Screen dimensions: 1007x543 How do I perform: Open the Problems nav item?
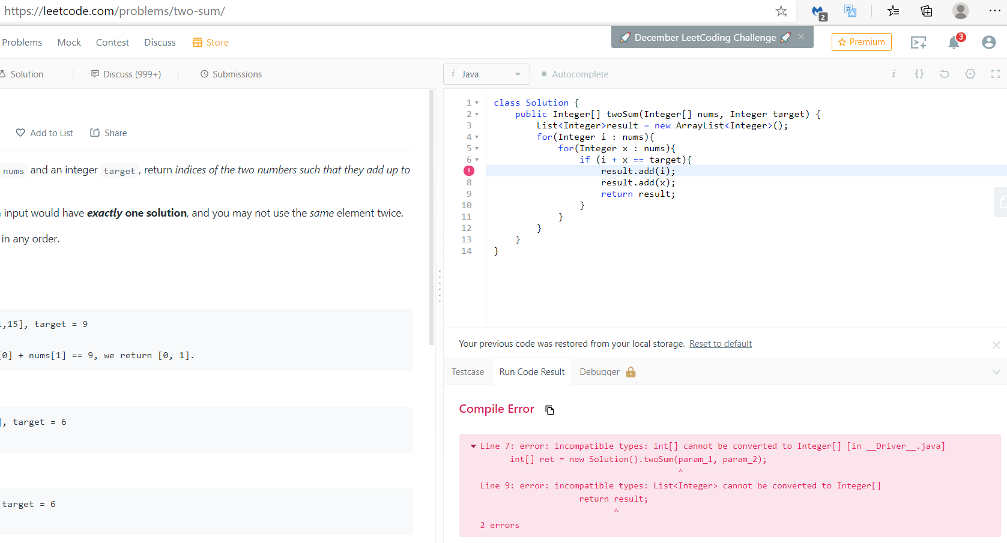tap(22, 42)
